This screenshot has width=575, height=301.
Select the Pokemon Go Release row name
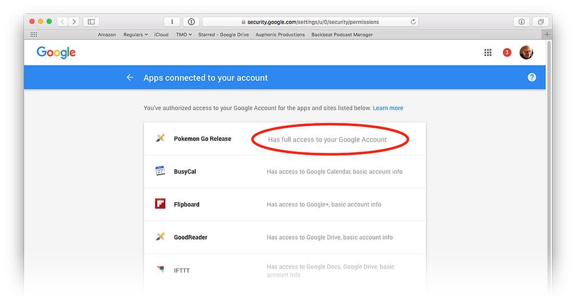pyautogui.click(x=203, y=139)
